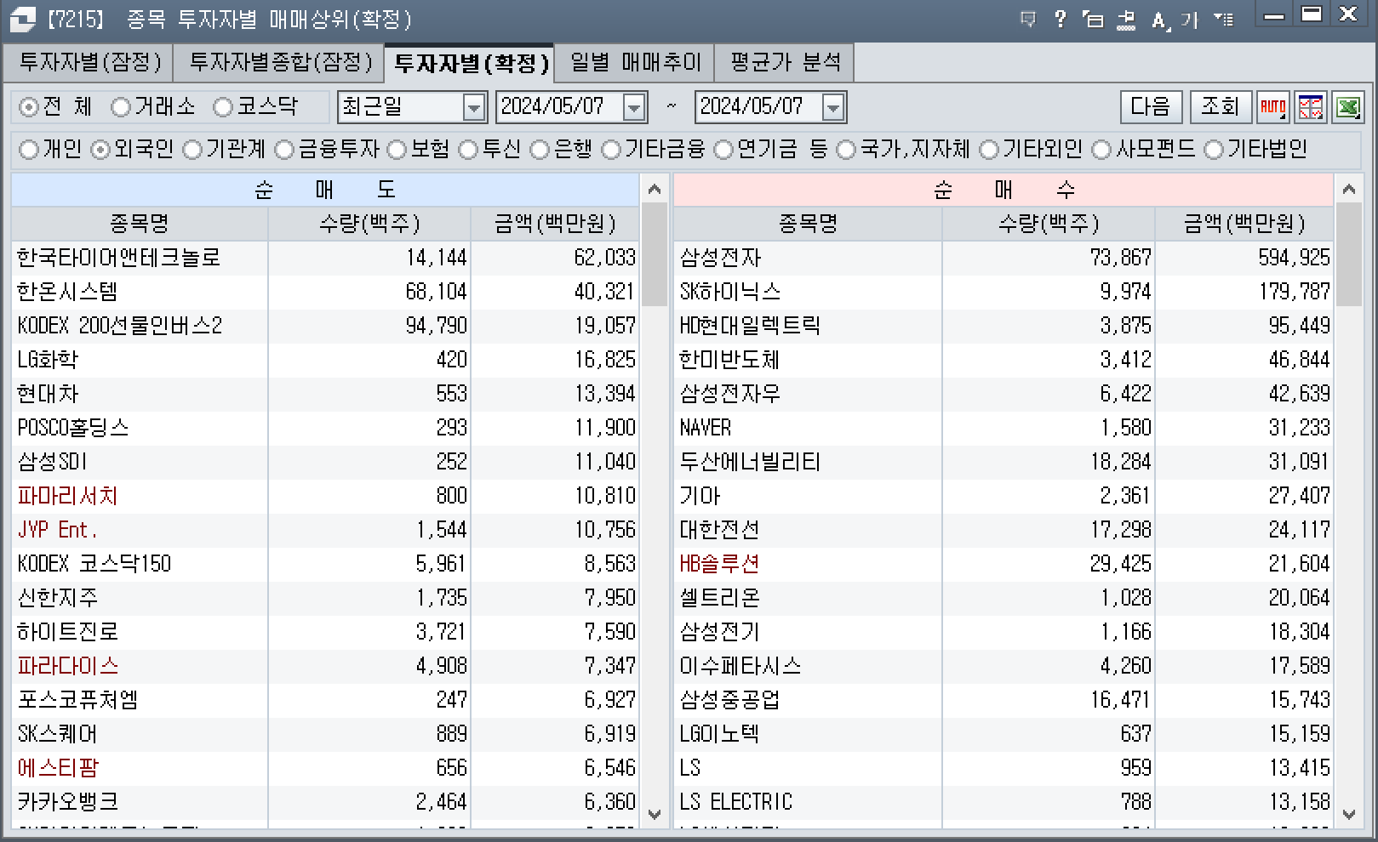Click 종목명 column header in 순매도 table

point(140,224)
